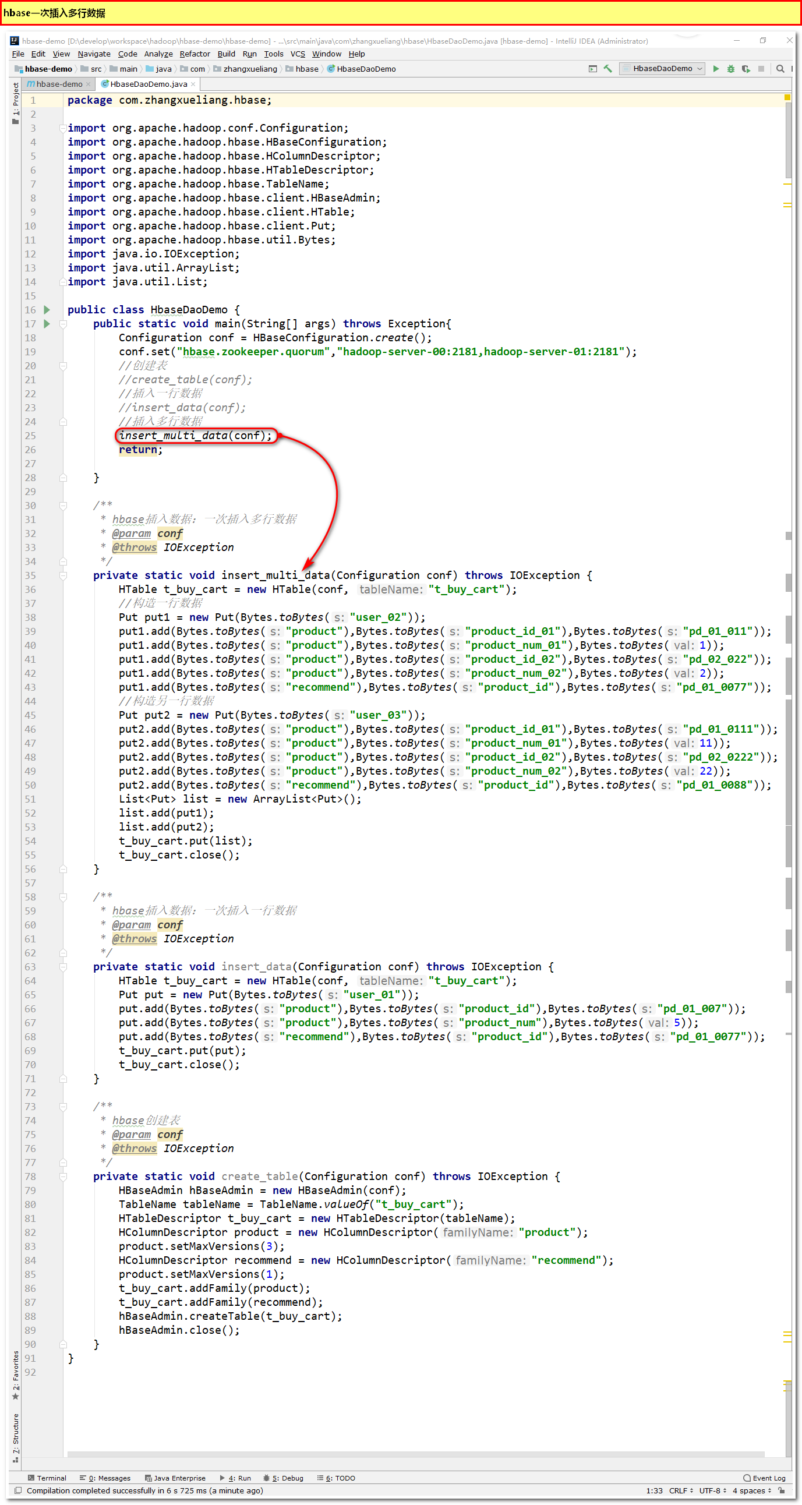This screenshot has height=1505, width=802.
Task: Click hbase-demo breadcrumb in navigation bar
Action: [x=43, y=69]
